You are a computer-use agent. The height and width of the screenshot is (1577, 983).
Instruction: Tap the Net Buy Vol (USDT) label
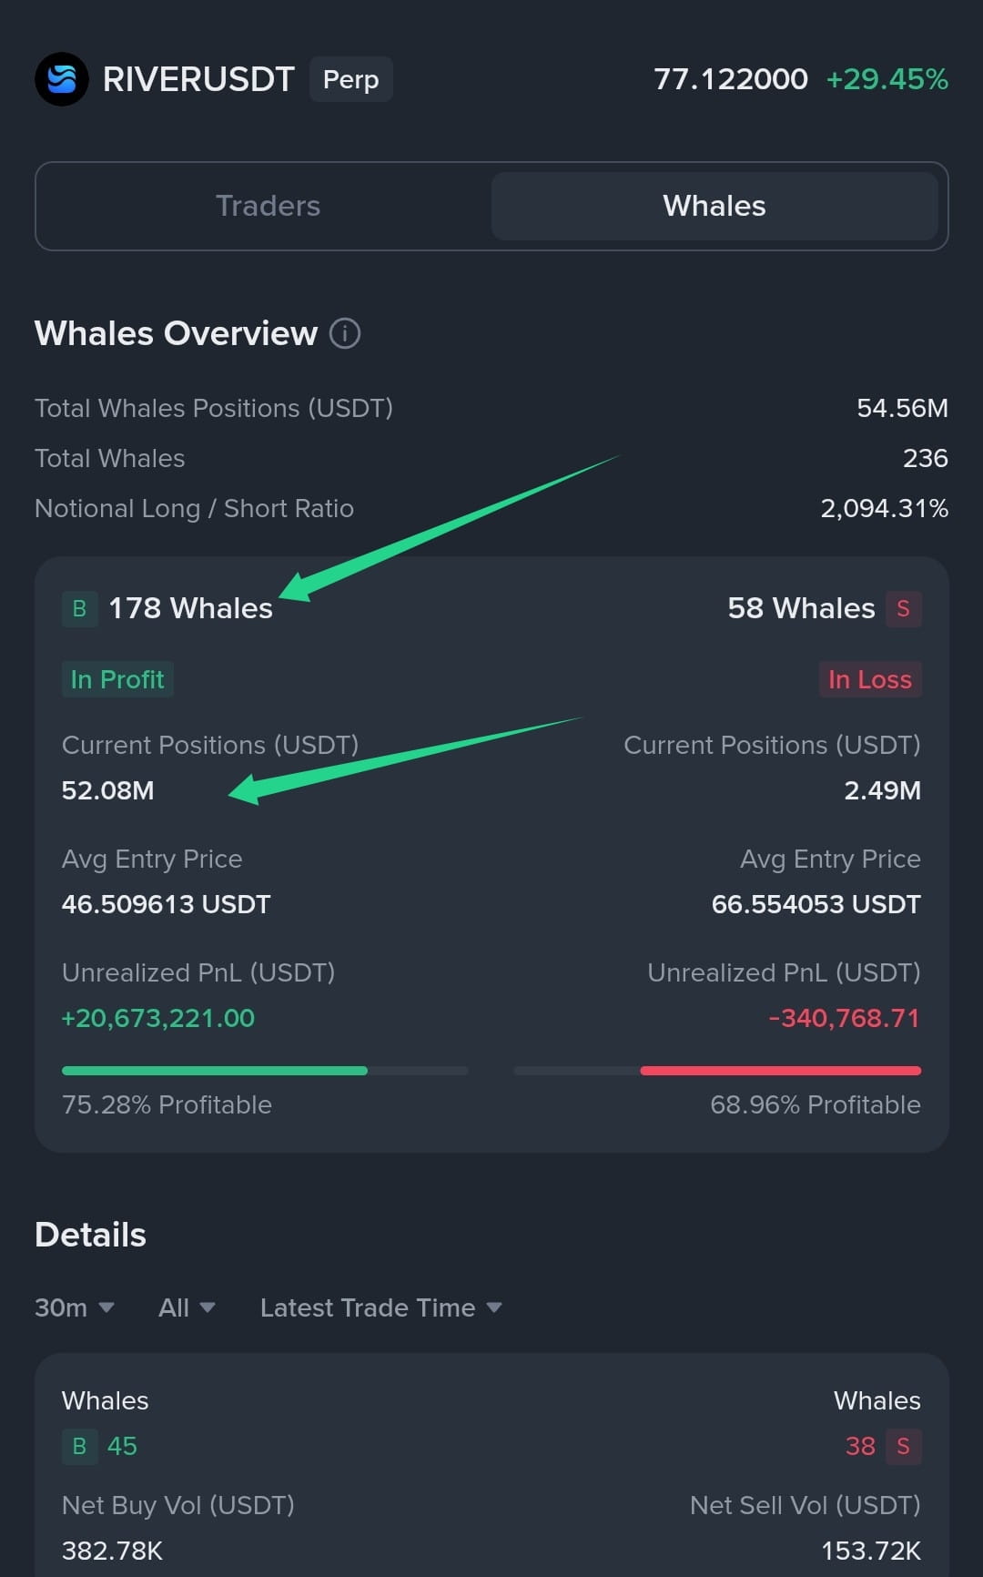tap(178, 1505)
